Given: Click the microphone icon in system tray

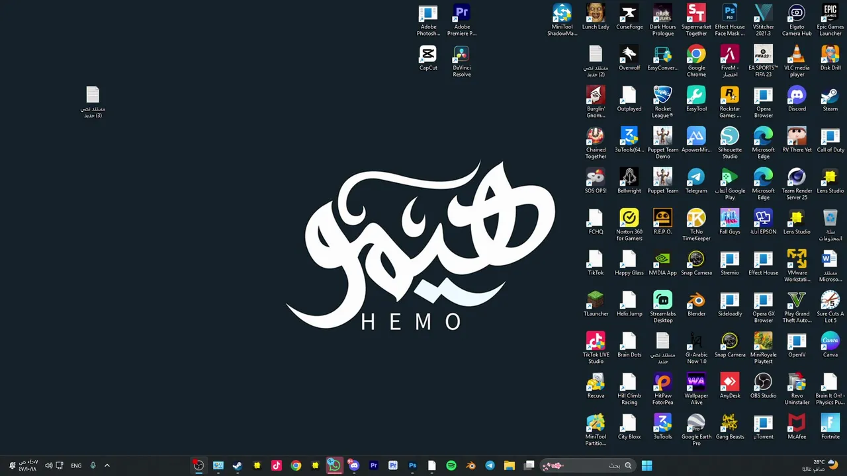Looking at the screenshot, I should click(x=93, y=465).
